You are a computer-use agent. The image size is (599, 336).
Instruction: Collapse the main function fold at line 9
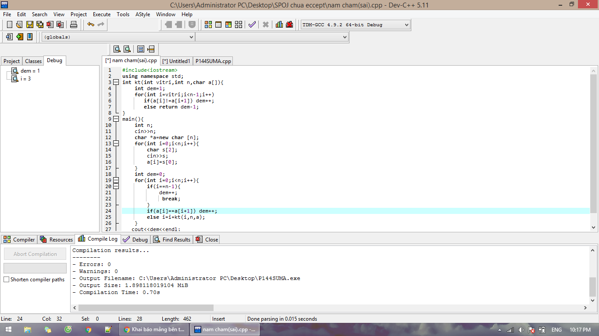(x=116, y=119)
